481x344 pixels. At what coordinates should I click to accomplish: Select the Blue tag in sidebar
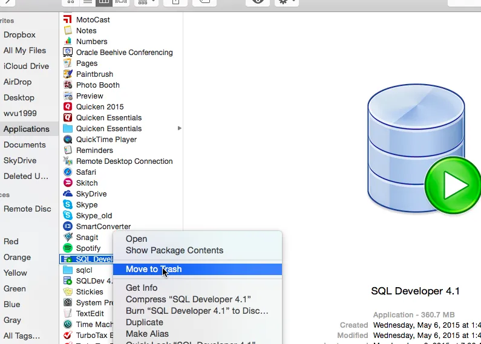tap(12, 304)
